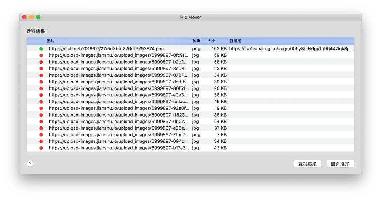Click red status dot of 6999897-b2c2 row
Image resolution: width=381 pixels, height=200 pixels.
[x=41, y=62]
